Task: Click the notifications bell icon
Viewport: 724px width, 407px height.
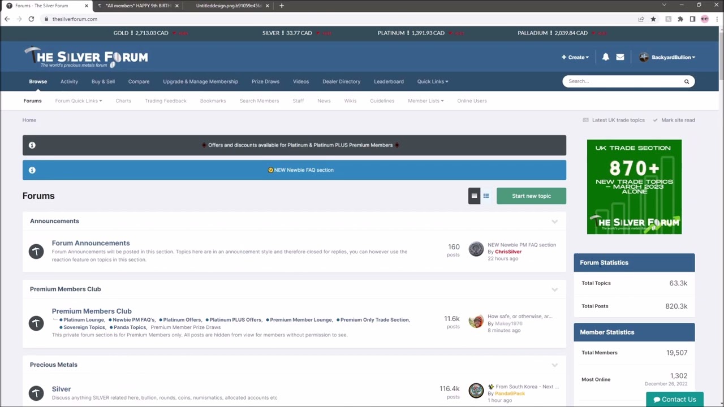Action: coord(606,57)
